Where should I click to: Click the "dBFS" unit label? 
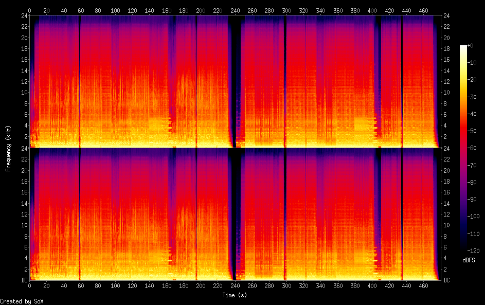point(469,260)
